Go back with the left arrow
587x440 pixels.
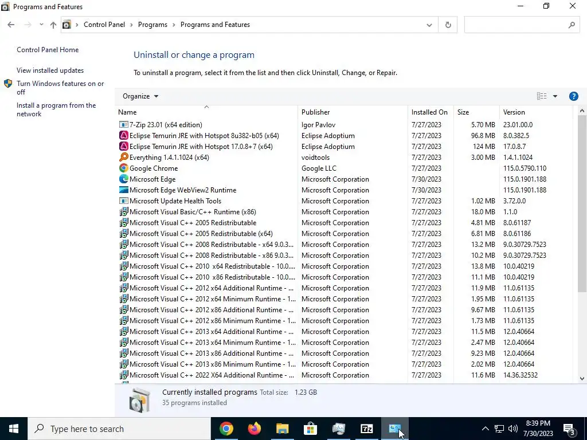click(x=11, y=25)
